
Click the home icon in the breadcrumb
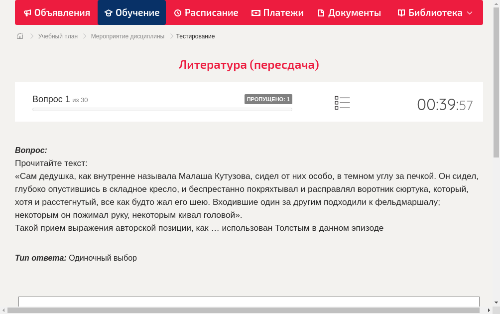point(19,36)
